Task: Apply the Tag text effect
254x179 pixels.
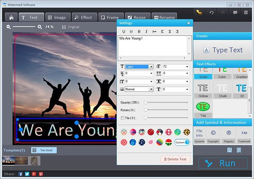Action: pos(203,109)
